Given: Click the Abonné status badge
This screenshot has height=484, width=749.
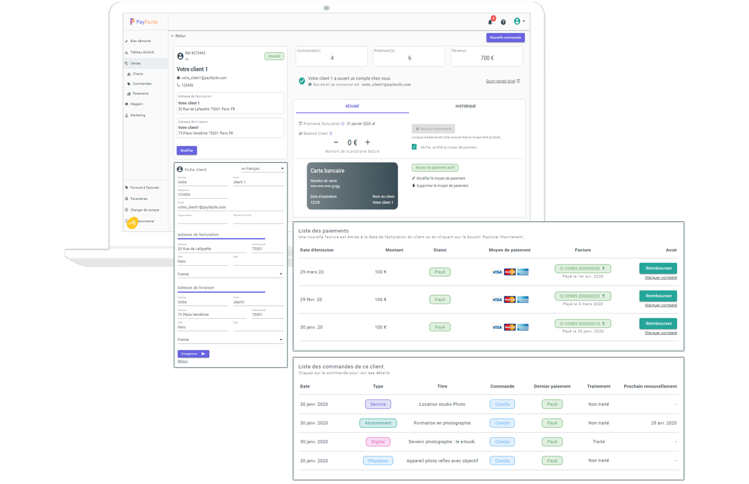Looking at the screenshot, I should (274, 56).
